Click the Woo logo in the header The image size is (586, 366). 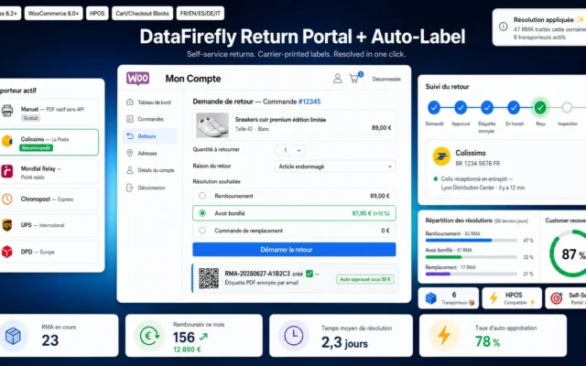point(137,79)
